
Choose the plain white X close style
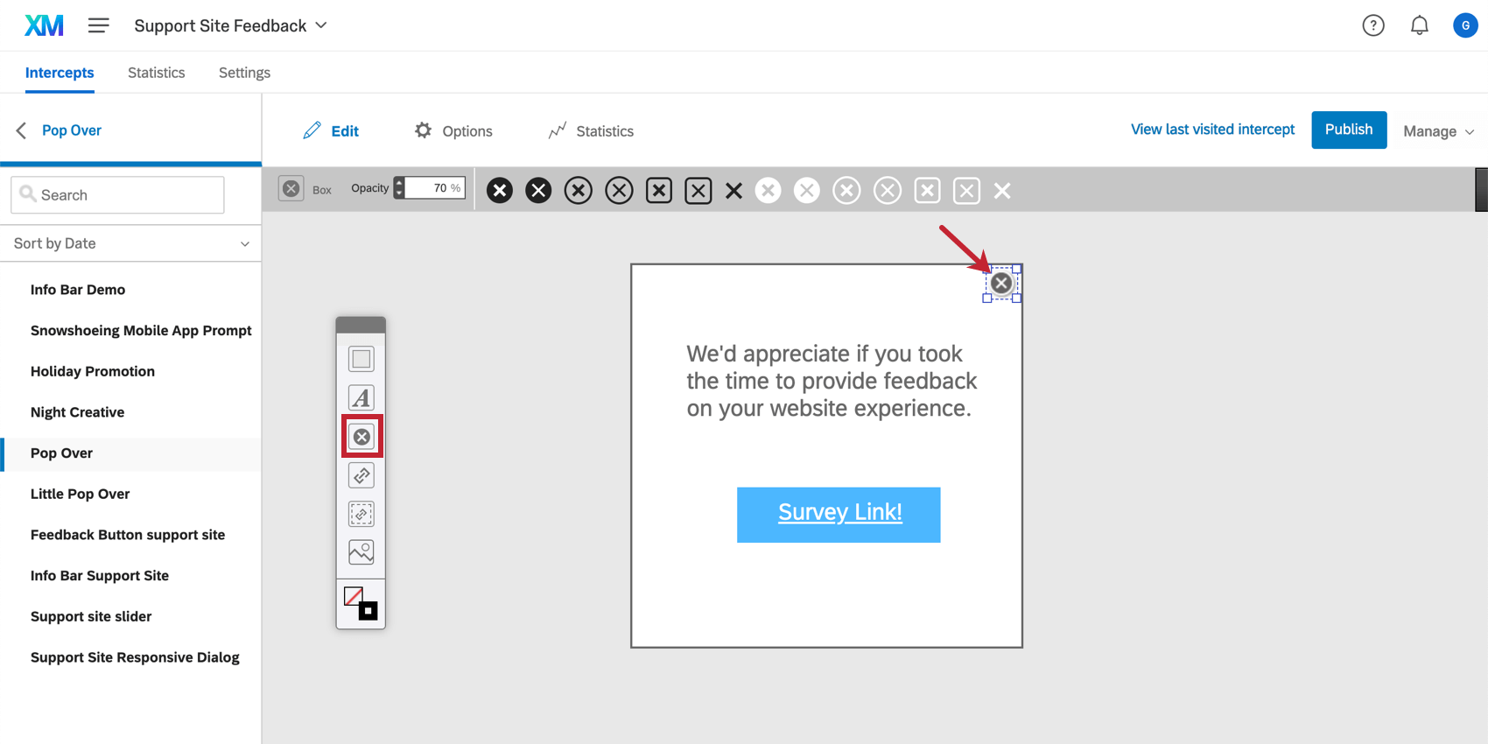click(x=1002, y=190)
